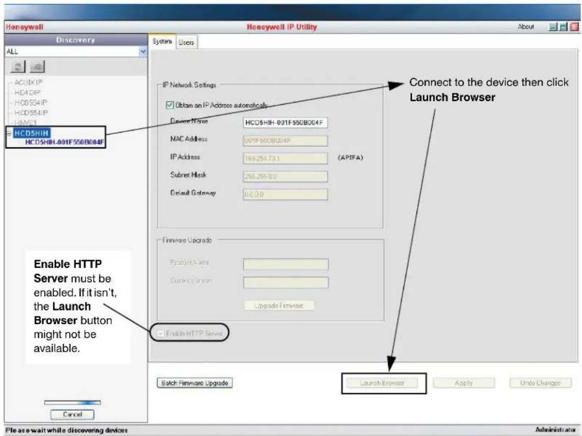
Task: Click the Subnet Mask field
Action: tap(285, 176)
